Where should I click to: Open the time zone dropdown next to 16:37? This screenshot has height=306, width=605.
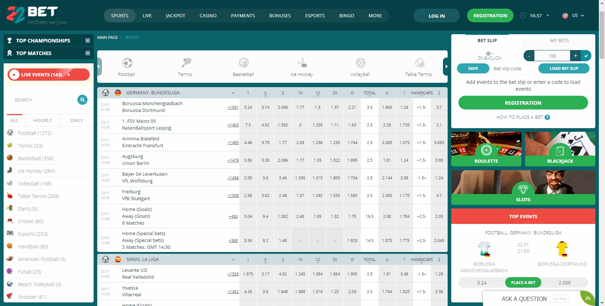click(x=548, y=15)
